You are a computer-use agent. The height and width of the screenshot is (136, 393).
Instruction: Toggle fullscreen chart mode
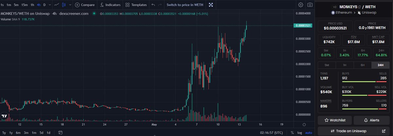point(211,5)
